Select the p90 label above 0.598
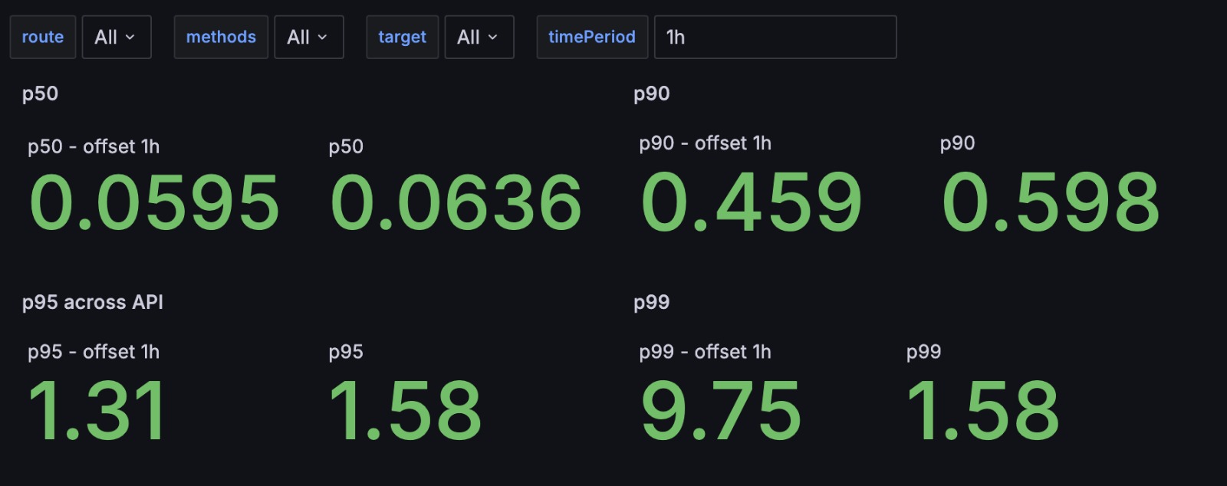Image resolution: width=1227 pixels, height=486 pixels. pos(958,143)
